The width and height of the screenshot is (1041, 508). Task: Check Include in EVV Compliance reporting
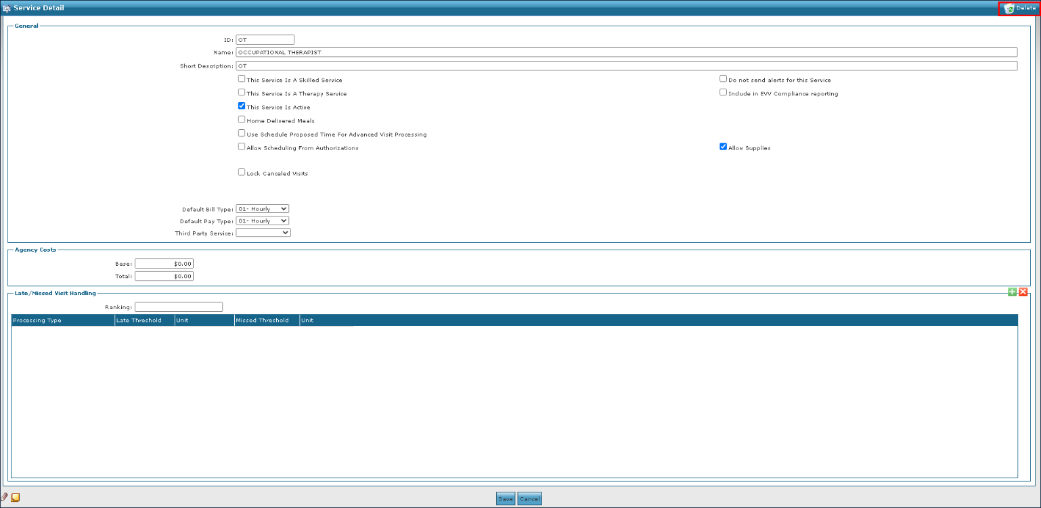click(x=723, y=93)
